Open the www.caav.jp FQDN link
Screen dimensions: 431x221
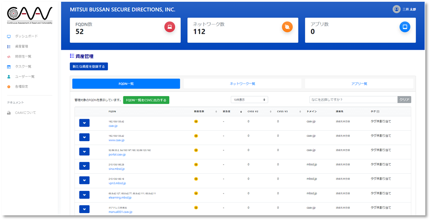117,140
